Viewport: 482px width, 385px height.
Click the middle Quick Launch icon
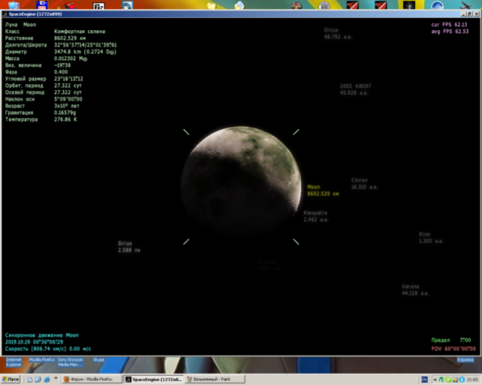pos(38,380)
